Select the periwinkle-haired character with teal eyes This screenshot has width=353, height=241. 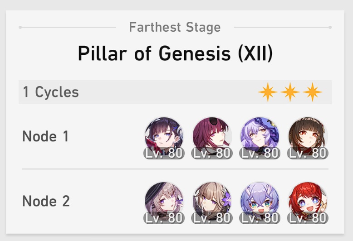tap(260, 201)
